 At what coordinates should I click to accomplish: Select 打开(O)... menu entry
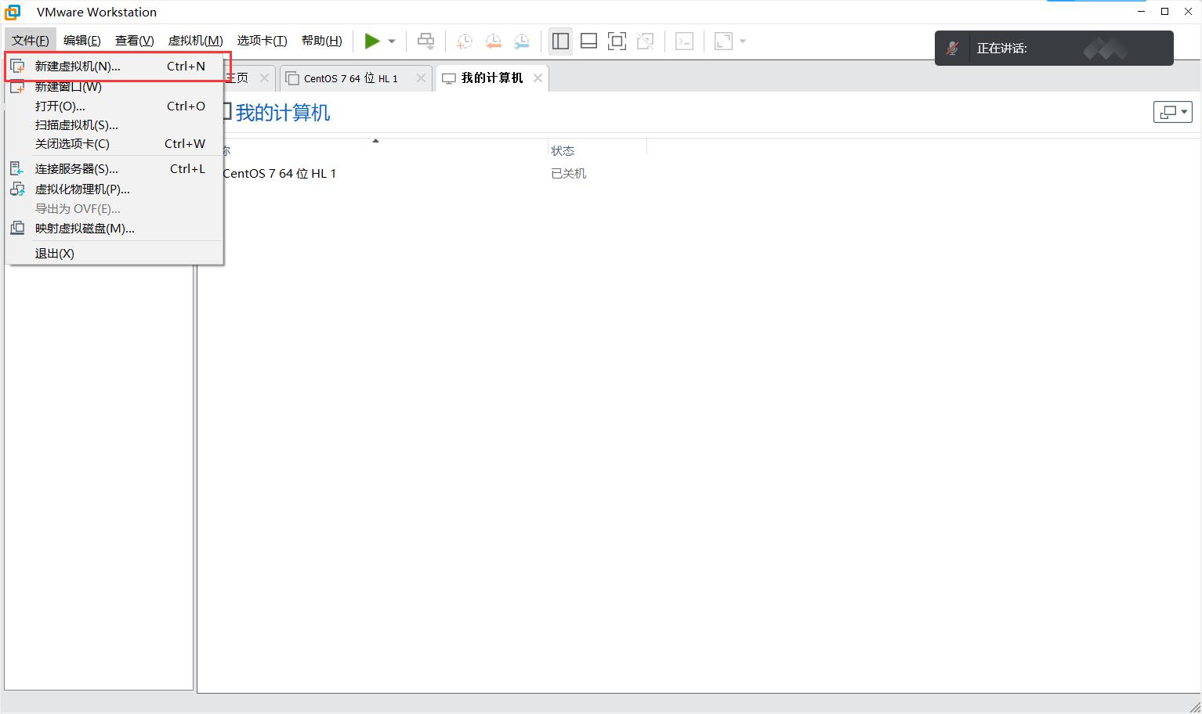pos(114,106)
